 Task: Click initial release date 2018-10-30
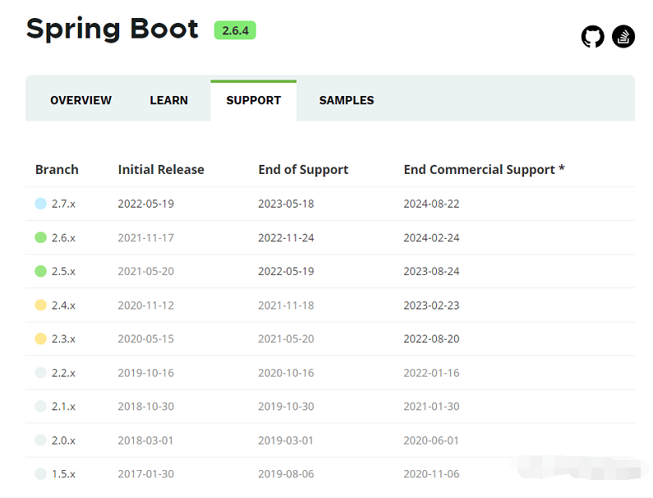tap(145, 406)
